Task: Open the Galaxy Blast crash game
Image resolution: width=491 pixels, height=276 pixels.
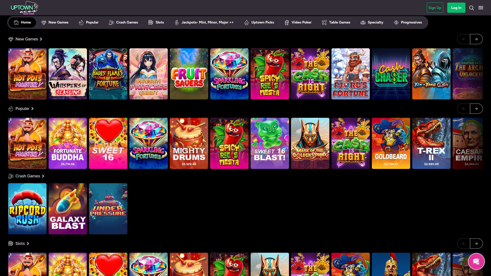Action: coord(68,209)
